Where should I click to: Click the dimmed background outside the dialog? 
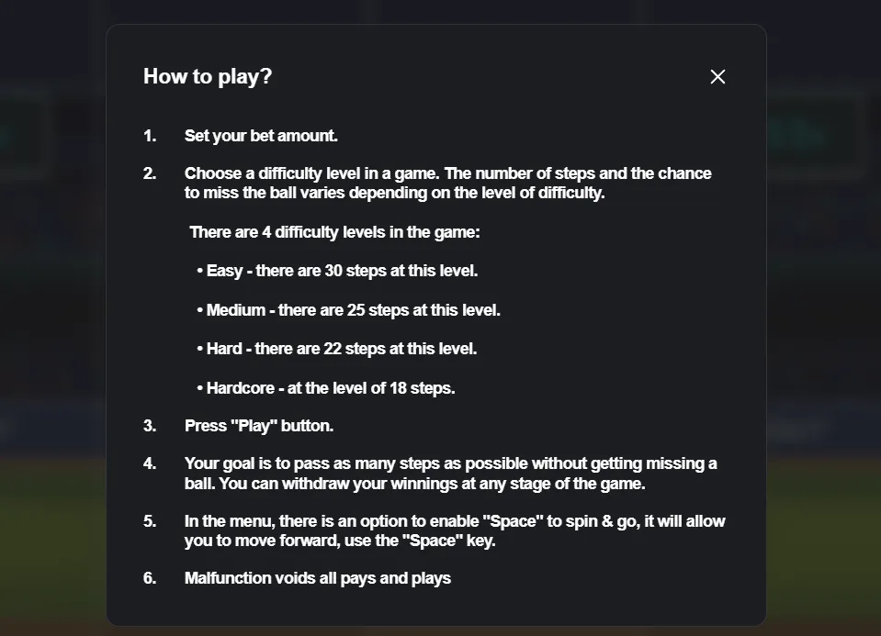(x=51, y=321)
